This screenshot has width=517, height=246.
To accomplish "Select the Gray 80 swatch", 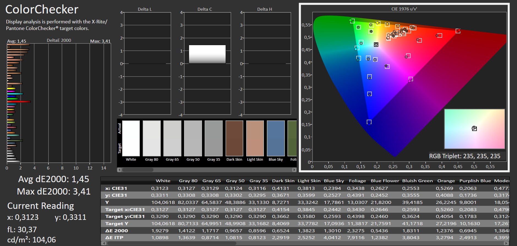I will click(x=152, y=138).
